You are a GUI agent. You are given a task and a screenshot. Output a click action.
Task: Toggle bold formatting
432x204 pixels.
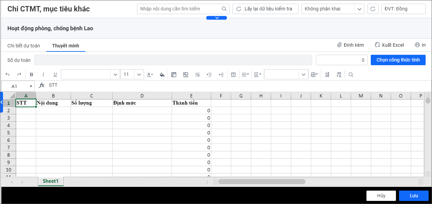click(32, 75)
